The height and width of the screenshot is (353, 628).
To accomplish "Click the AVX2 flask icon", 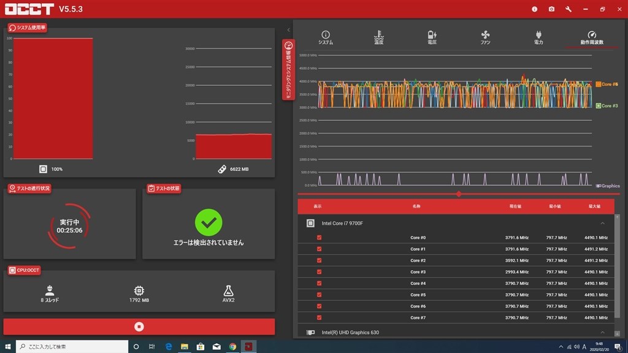I will [x=228, y=290].
